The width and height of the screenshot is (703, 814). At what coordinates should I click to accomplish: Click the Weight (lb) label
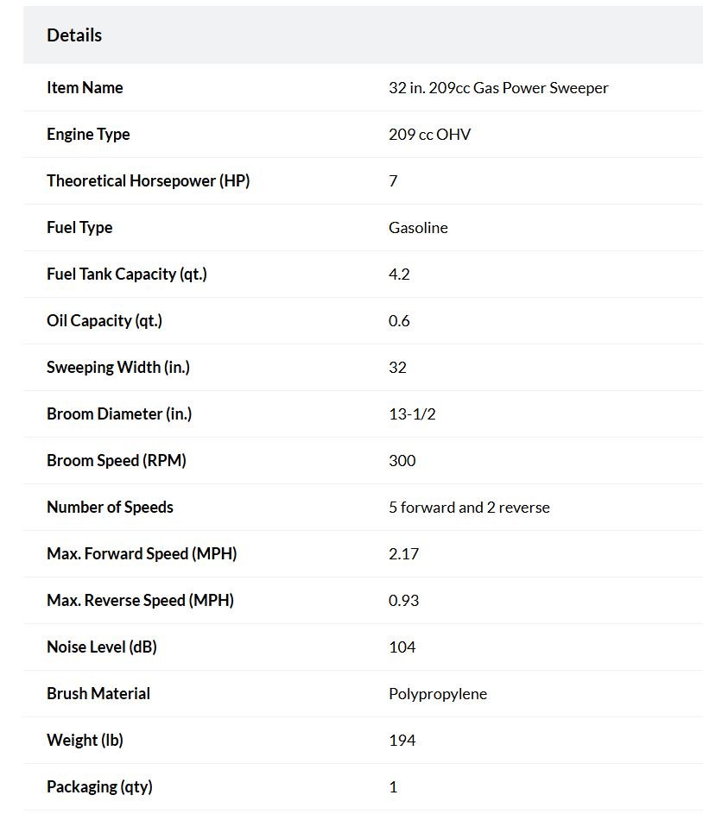click(x=85, y=741)
